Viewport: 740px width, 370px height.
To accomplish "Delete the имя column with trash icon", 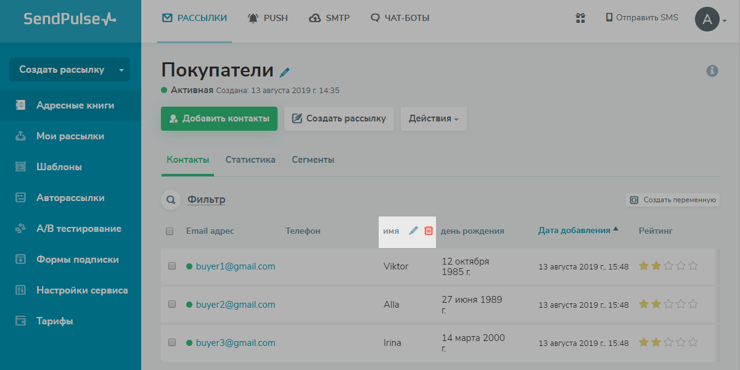I will (x=429, y=231).
